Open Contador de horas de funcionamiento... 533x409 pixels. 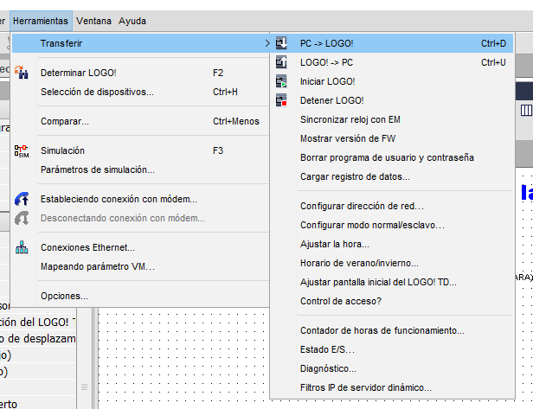click(392, 330)
